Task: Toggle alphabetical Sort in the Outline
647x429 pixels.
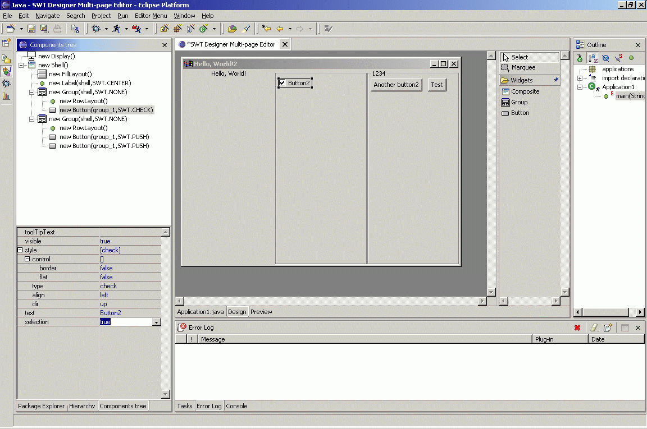Action: point(593,58)
